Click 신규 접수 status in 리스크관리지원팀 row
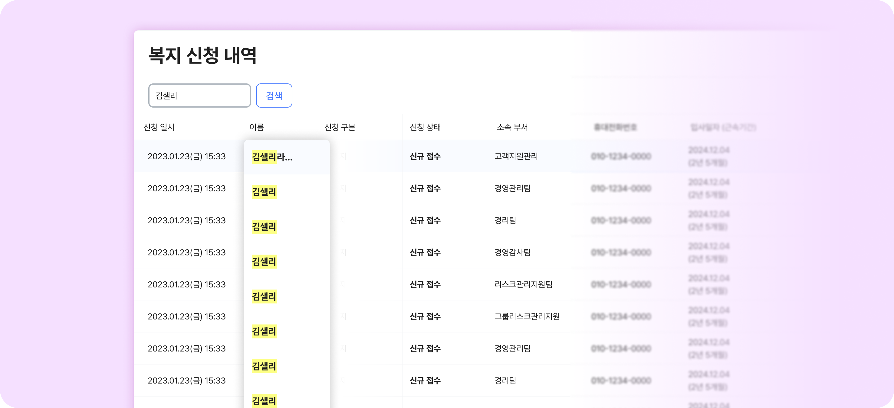Image resolution: width=894 pixels, height=408 pixels. (425, 285)
